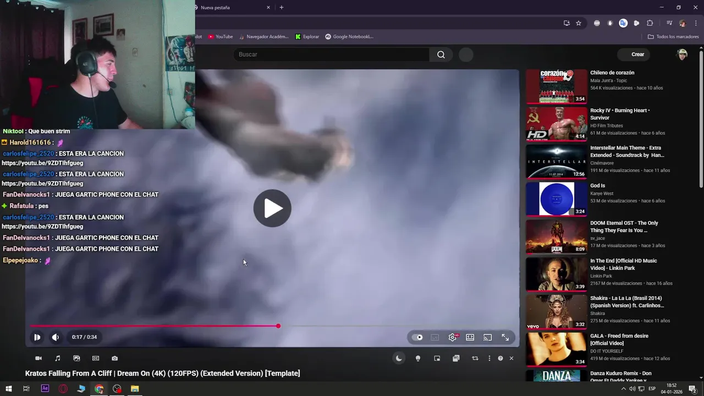
Task: Open the Google NotebookL... bookmark
Action: pos(349,37)
